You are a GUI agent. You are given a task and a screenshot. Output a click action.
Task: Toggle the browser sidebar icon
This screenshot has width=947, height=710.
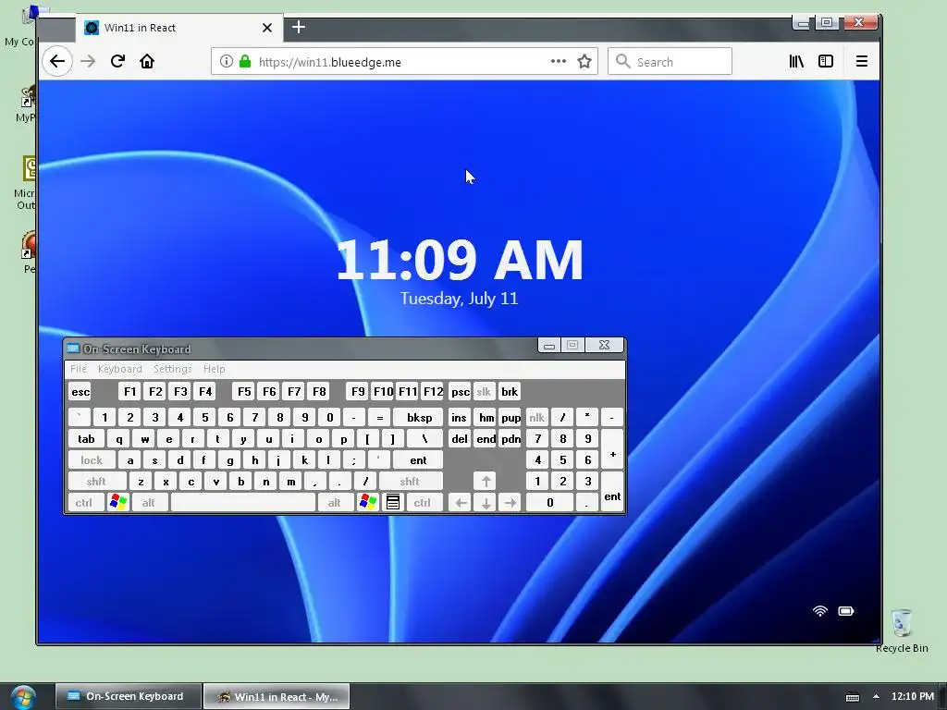coord(826,62)
